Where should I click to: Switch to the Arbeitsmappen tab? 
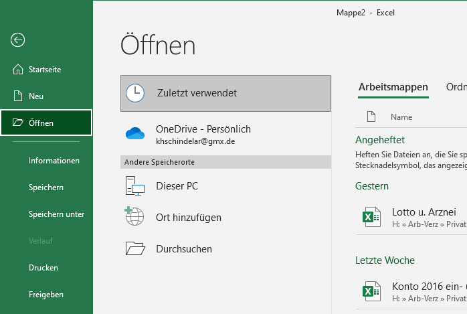pos(393,87)
